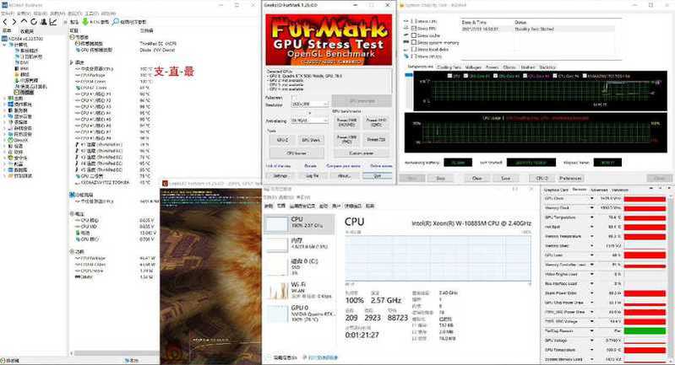Click the FurMark render preview window
The width and height of the screenshot is (675, 365).
(x=211, y=276)
